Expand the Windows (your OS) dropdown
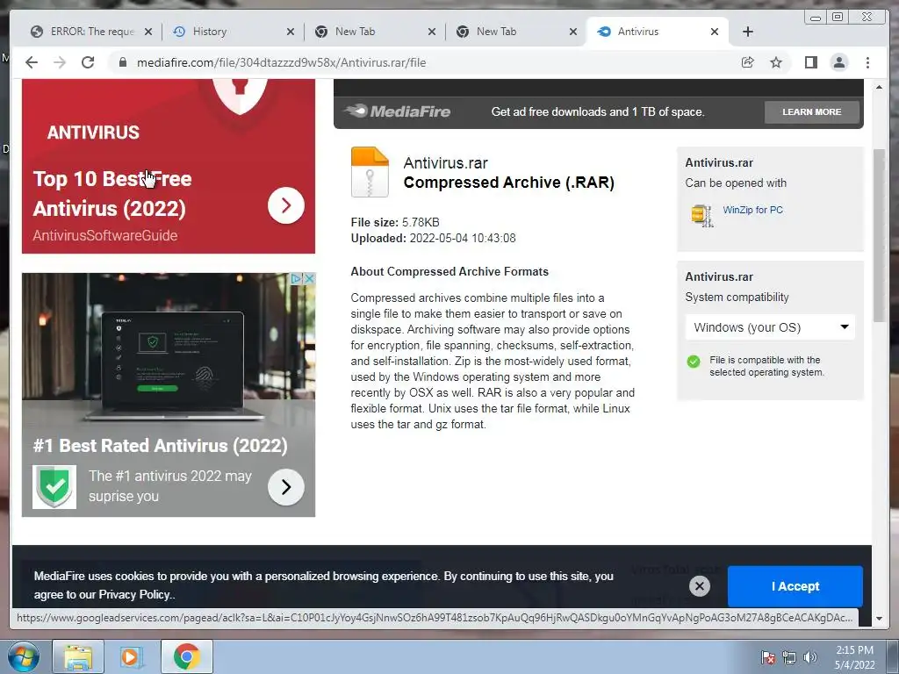 [770, 327]
